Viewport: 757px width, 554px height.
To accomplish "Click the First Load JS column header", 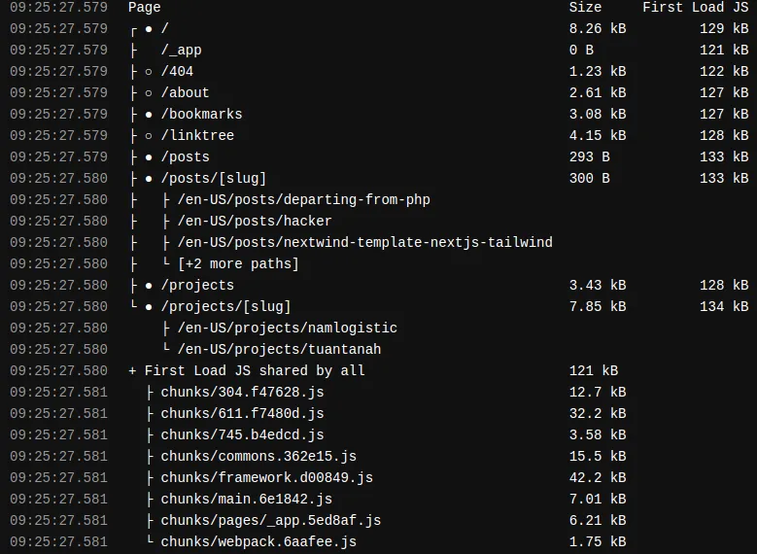I will click(x=695, y=8).
